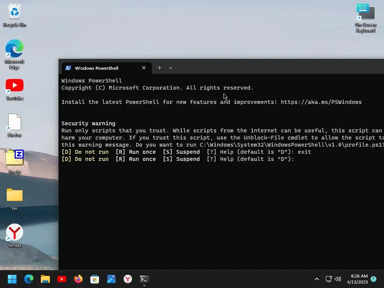The height and width of the screenshot is (288, 384).
Task: Open volume control tray icon
Action: pyautogui.click(x=338, y=279)
